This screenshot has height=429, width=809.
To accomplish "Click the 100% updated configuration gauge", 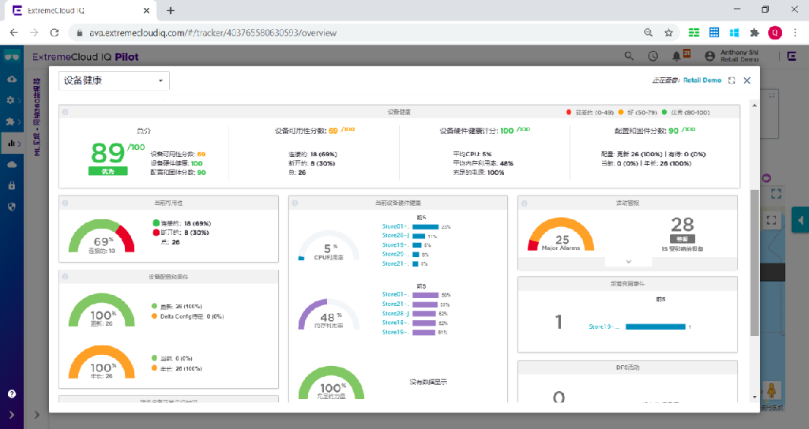I will click(102, 311).
